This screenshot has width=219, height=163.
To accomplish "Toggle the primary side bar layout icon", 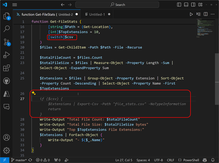I will (179, 5).
